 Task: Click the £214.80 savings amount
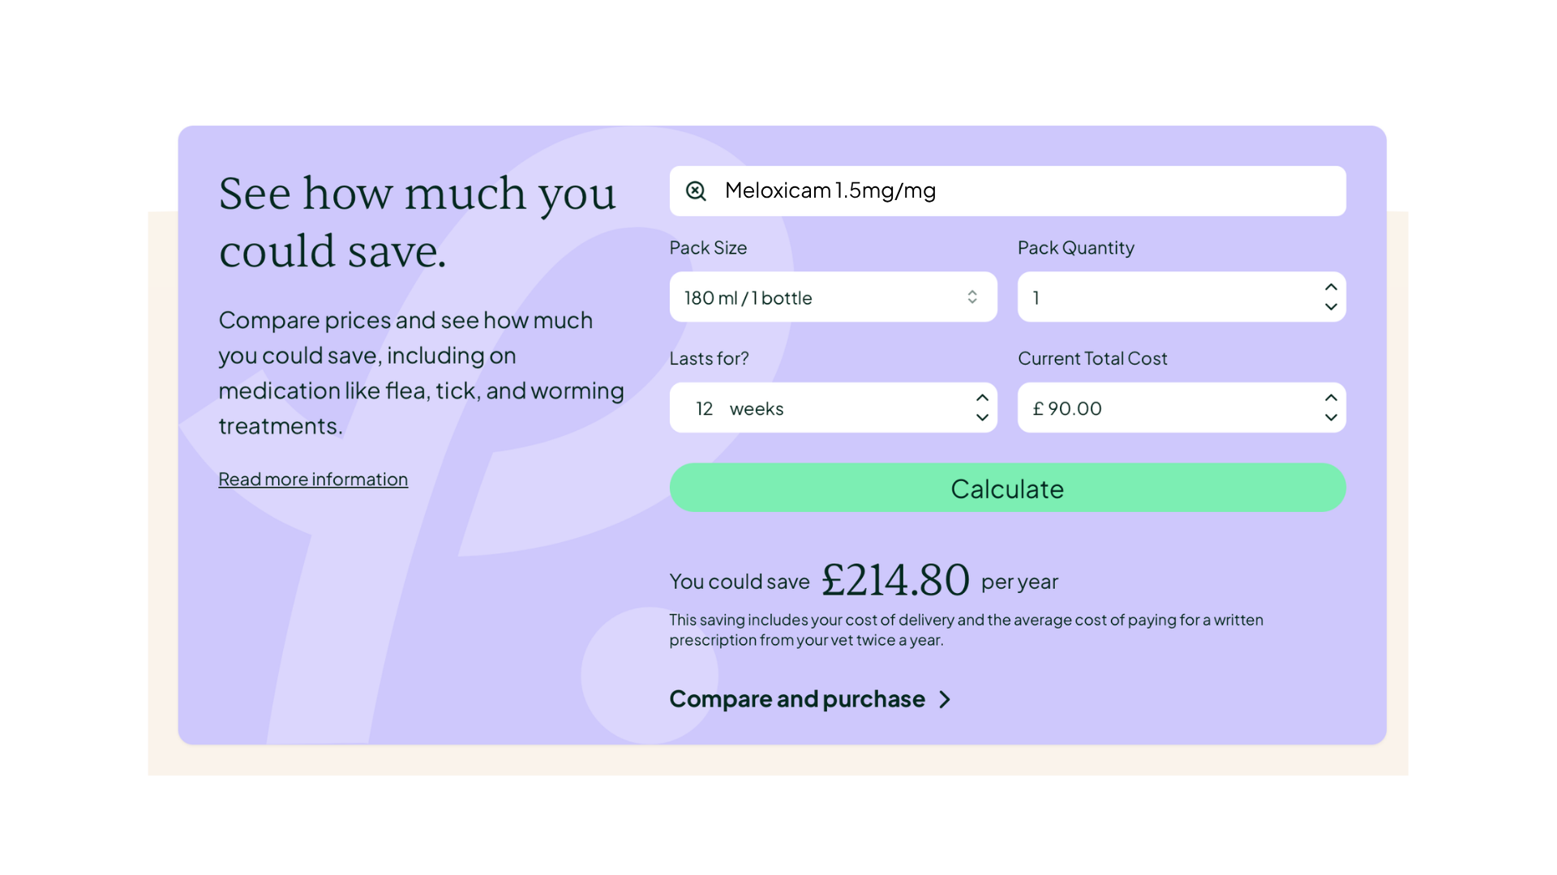(x=894, y=578)
